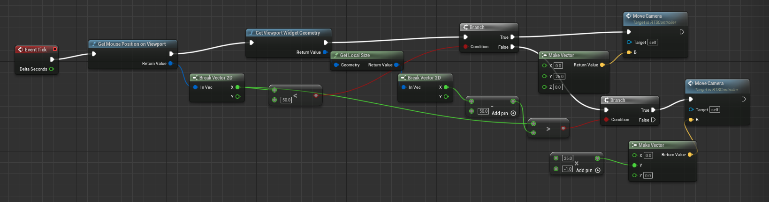Edit the 50.0 value on the less-than node

click(x=286, y=100)
